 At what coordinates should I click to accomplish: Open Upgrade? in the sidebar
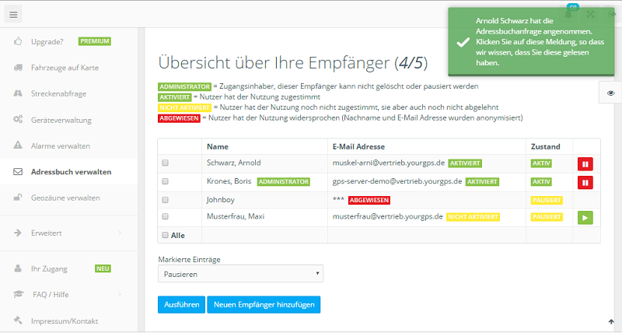point(47,42)
